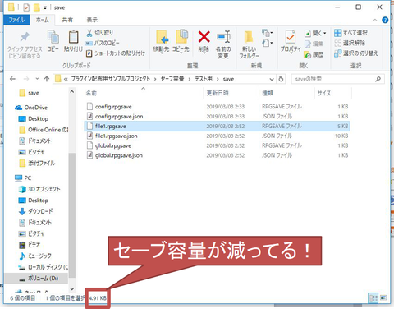Open ミュージック in the navigation pane
394x309 pixels.
[34, 256]
